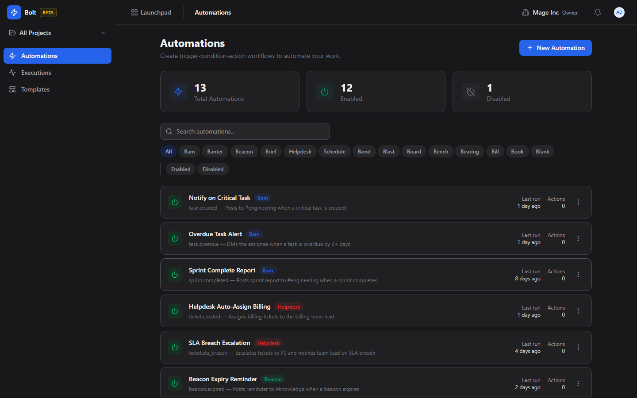Disable the Overdue Task Alert automation
Screen dimensions: 637x398
tap(175, 238)
